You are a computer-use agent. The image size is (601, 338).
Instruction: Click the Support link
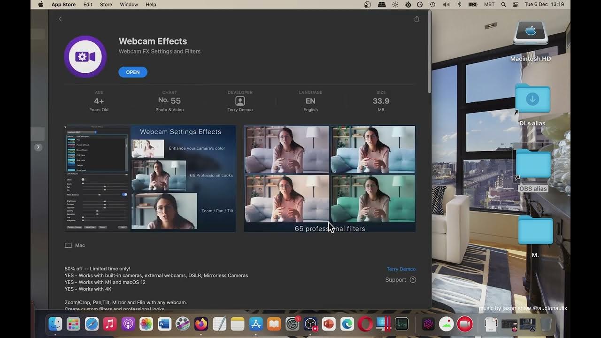coord(395,280)
